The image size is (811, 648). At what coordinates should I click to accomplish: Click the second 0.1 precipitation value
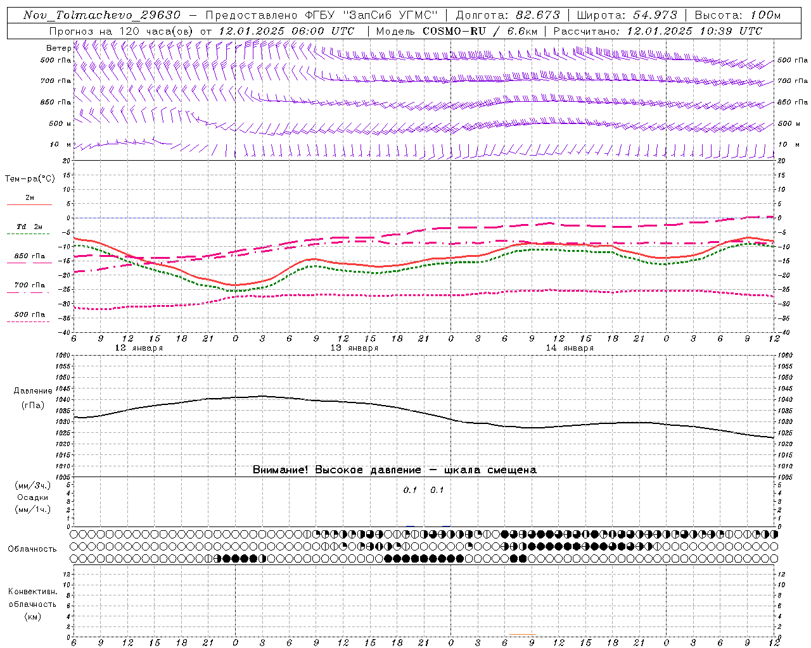(x=437, y=490)
